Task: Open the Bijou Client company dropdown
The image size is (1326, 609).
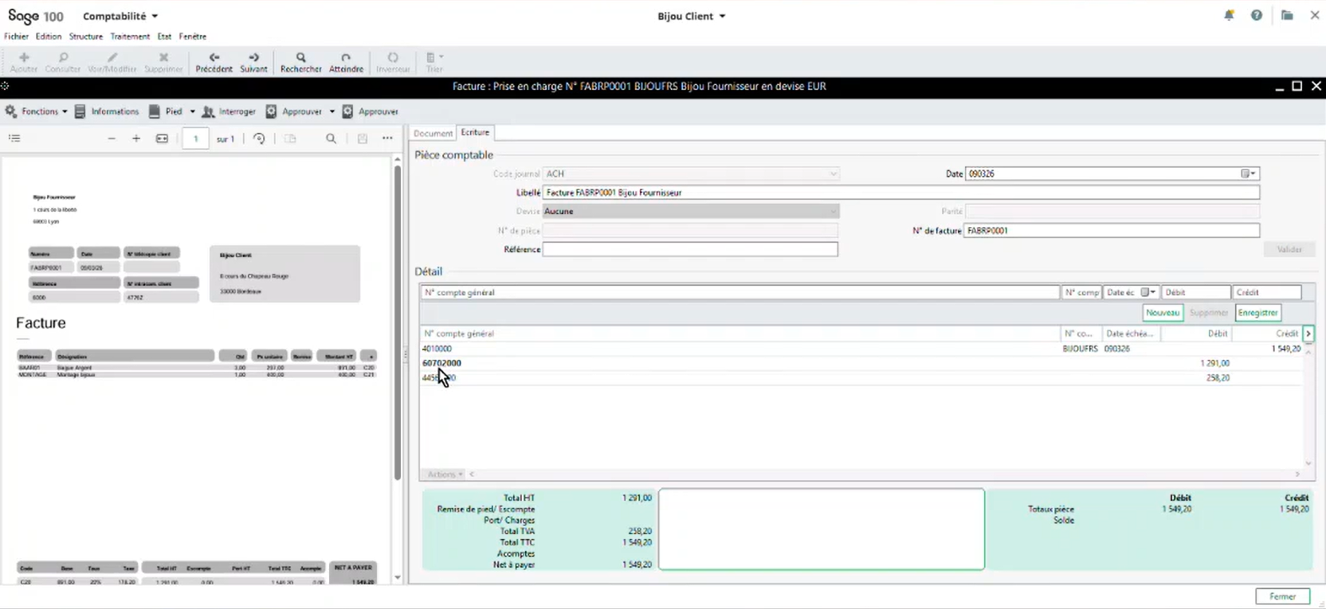Action: point(692,16)
